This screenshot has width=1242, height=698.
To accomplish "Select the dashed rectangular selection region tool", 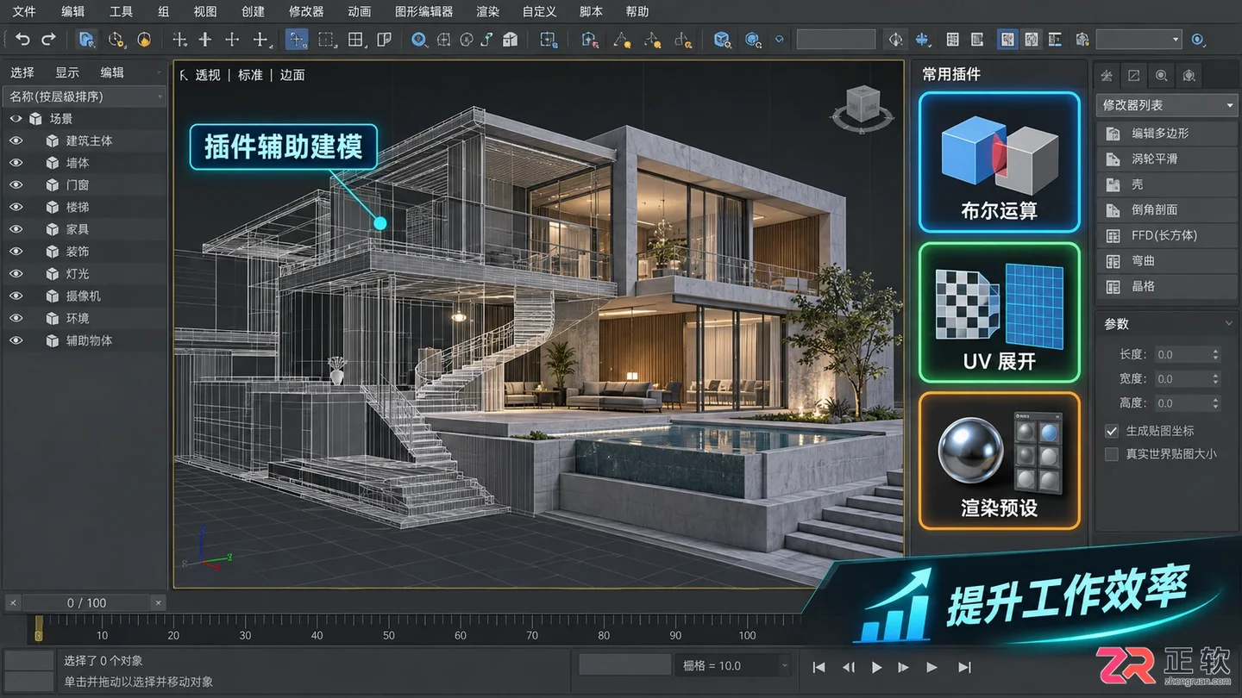I will [x=326, y=39].
